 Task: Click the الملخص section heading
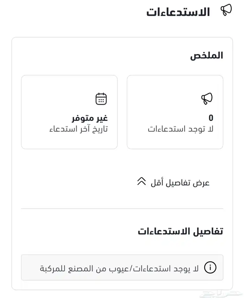[206, 55]
